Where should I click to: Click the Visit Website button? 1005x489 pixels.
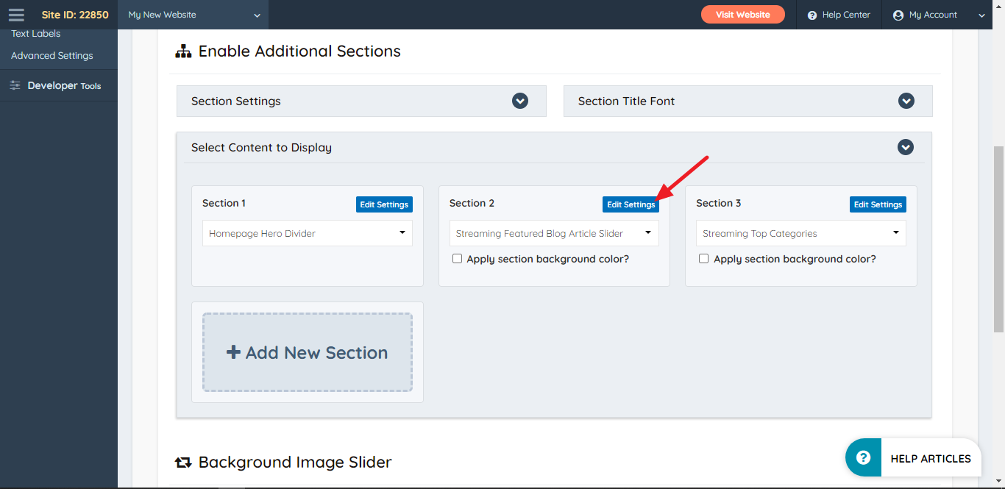pyautogui.click(x=743, y=15)
